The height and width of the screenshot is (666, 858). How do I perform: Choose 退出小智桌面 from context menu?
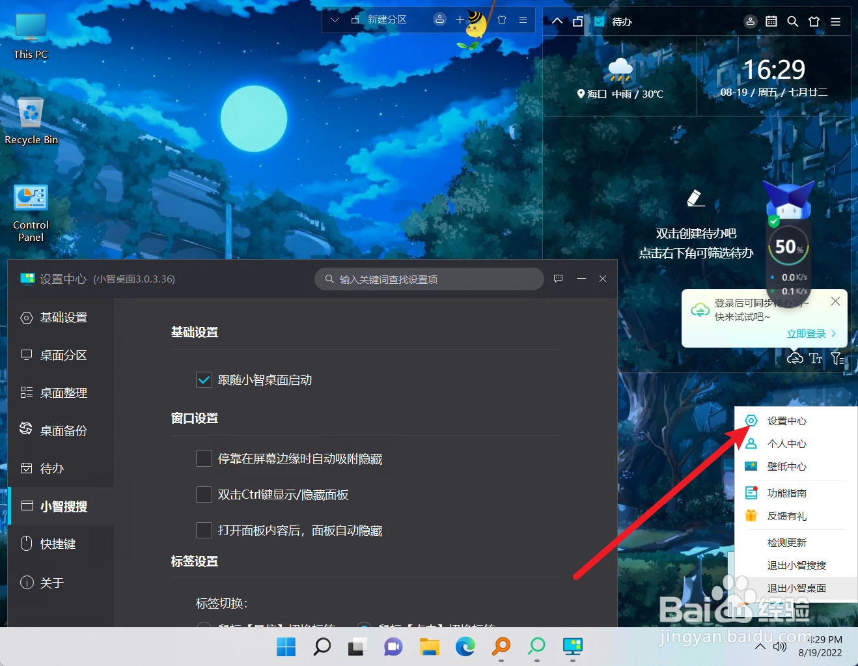796,588
